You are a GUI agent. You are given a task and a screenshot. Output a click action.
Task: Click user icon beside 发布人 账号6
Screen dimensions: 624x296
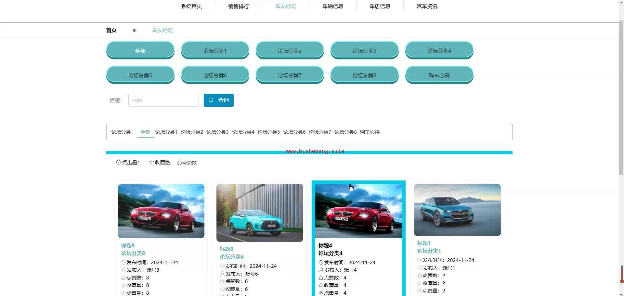[222, 274]
